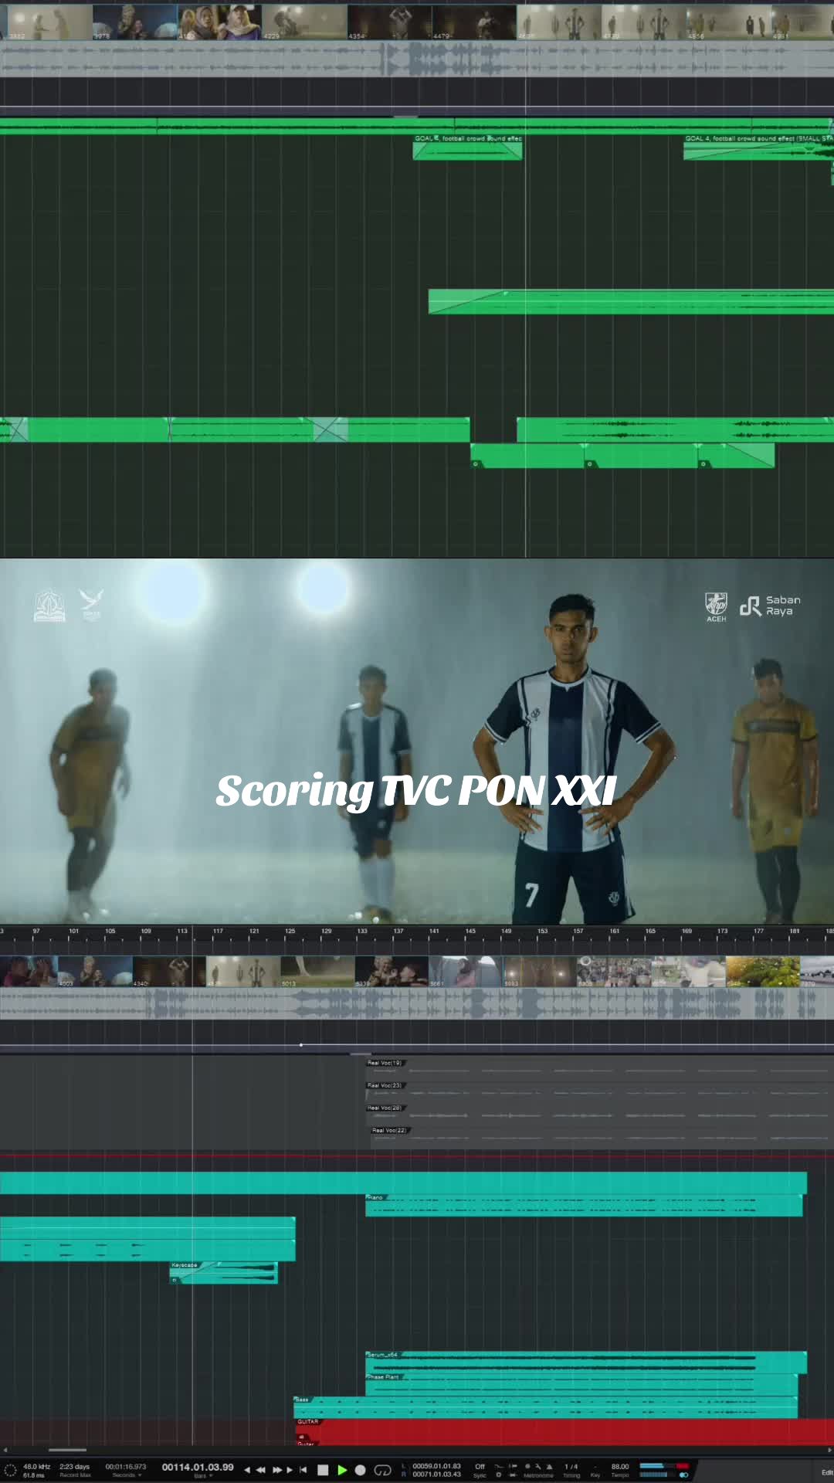The image size is (834, 1483).
Task: Click the round Record button
Action: 360,1470
